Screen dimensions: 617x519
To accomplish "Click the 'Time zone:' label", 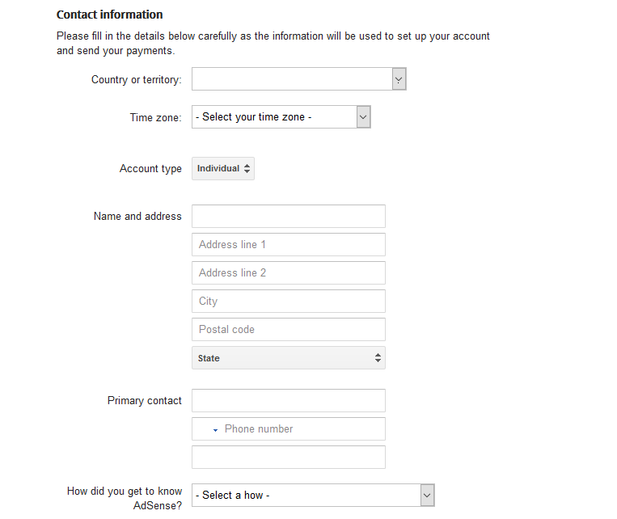I will point(156,118).
